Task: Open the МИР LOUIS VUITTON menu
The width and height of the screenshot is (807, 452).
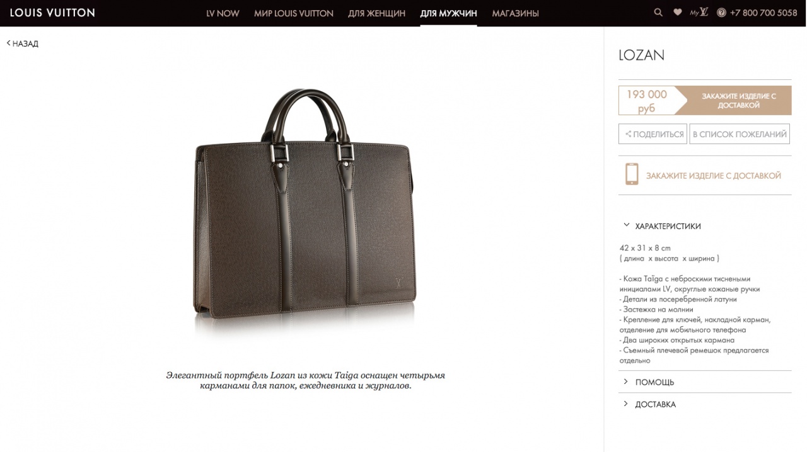Action: coord(294,13)
